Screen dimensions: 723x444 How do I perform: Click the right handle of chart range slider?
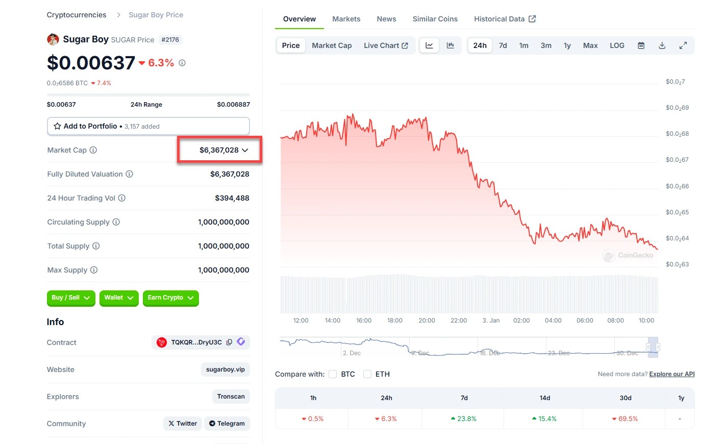tap(658, 347)
